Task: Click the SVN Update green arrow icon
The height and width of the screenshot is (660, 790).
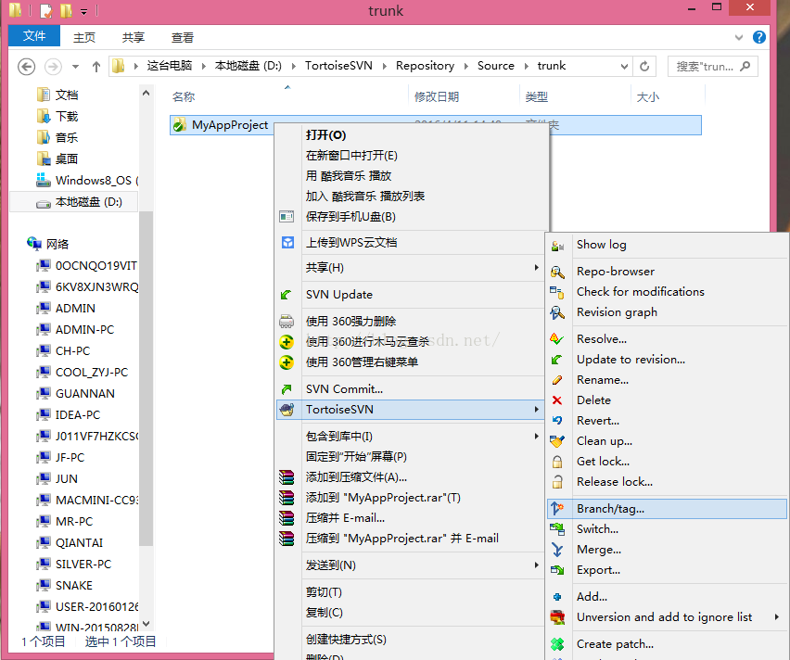Action: click(x=287, y=295)
